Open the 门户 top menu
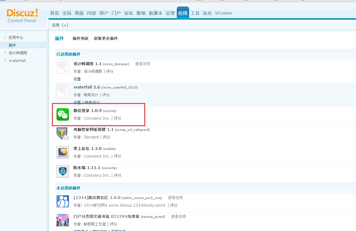356x231 pixels. click(116, 13)
